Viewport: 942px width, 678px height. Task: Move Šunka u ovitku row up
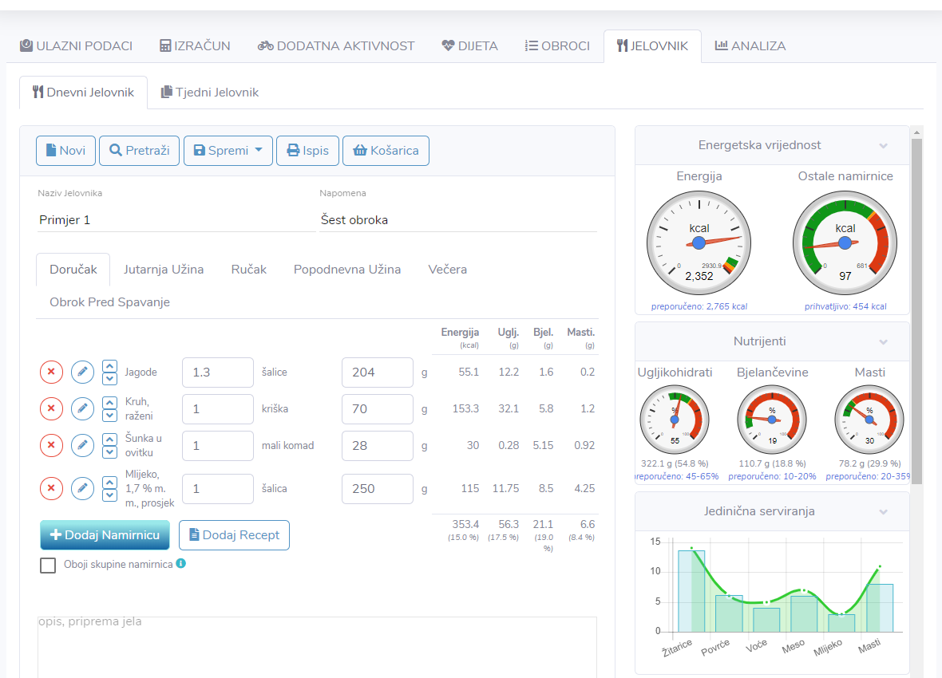[x=109, y=439]
